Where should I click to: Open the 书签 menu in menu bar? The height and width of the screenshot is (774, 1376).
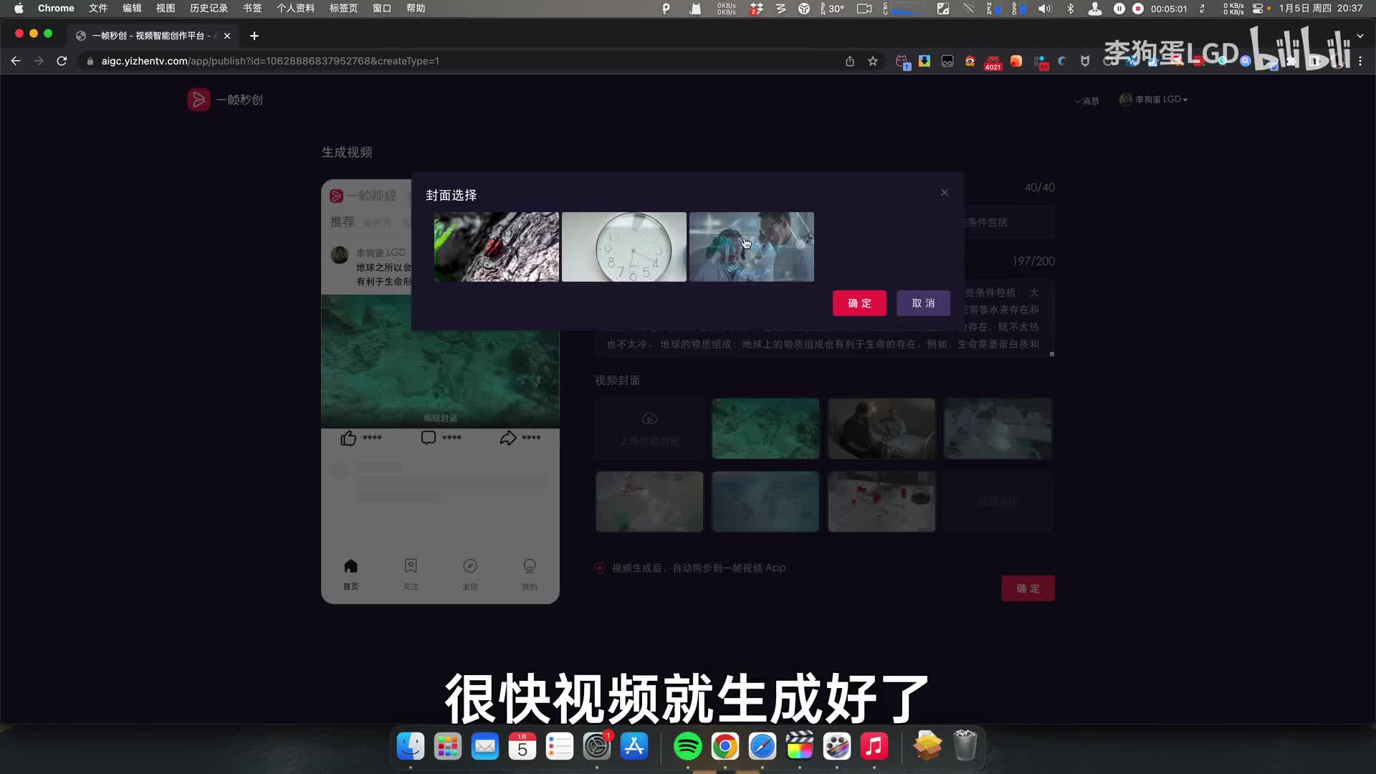pos(252,9)
